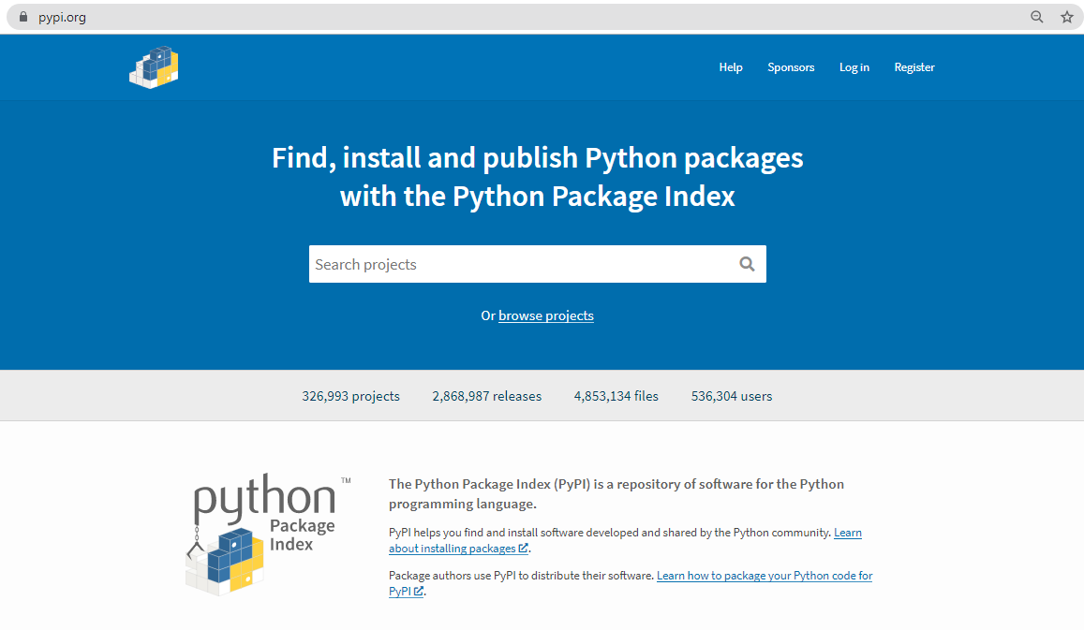Screen dimensions: 1084x630
Task: Open the Sponsors page
Action: coord(791,67)
